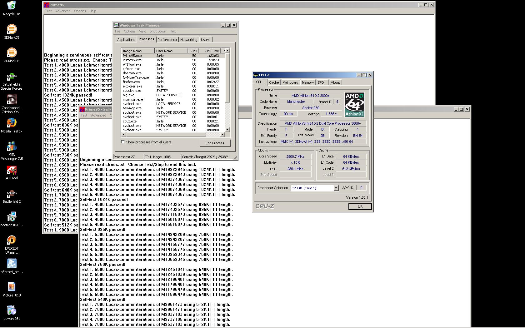Open Task Manager Shut Down menu
The image size is (525, 328).
[158, 31]
